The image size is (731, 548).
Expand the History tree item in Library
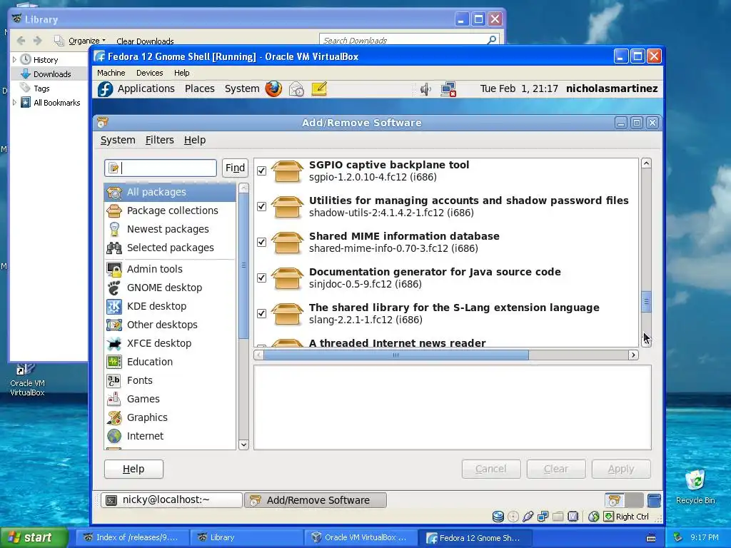[14, 60]
